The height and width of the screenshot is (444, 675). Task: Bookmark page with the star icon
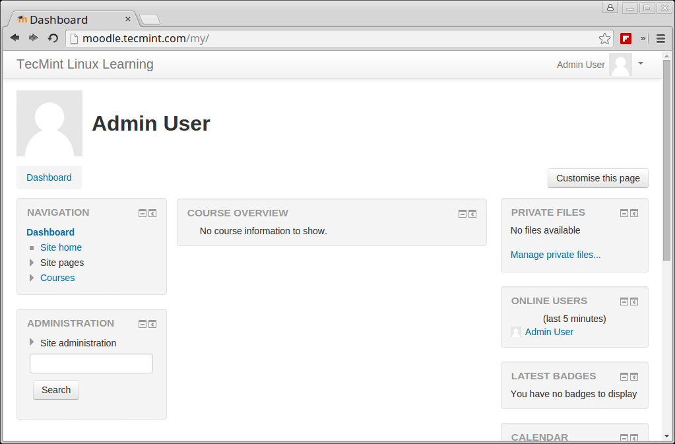point(604,39)
